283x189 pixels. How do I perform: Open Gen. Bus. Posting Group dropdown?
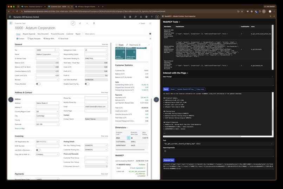coord(106,145)
